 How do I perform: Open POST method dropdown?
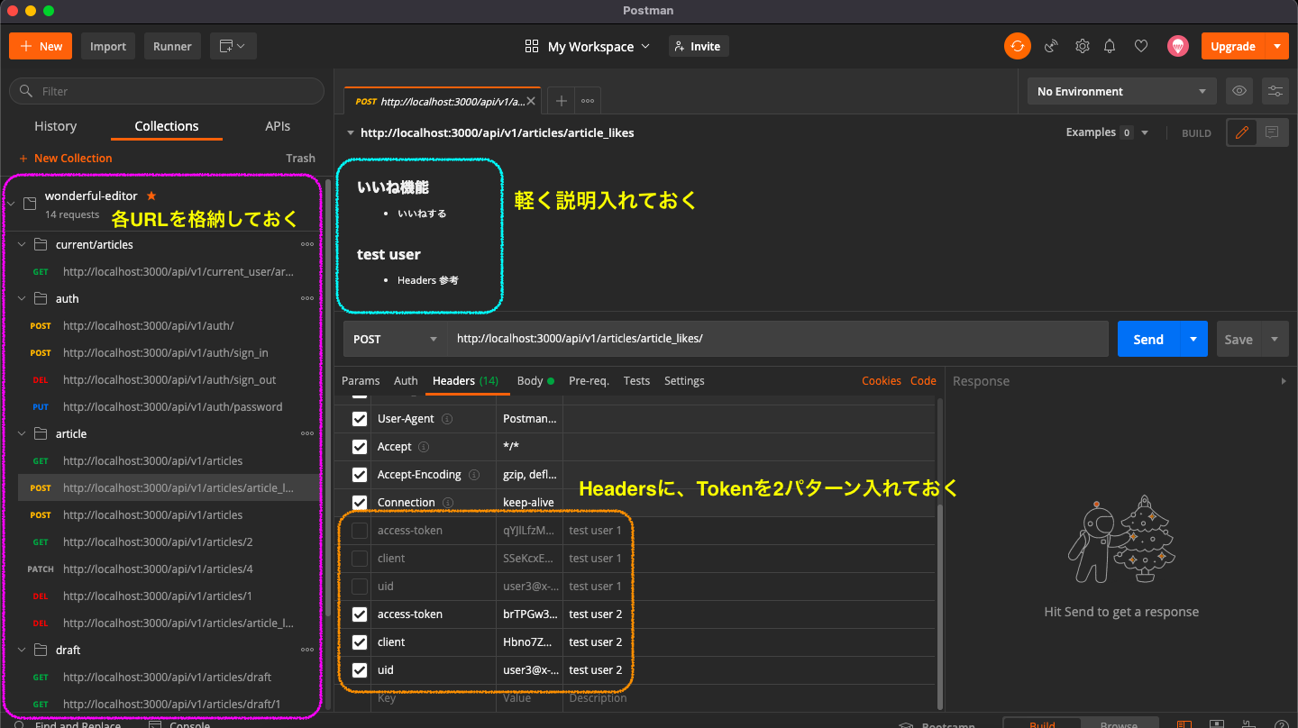pos(395,339)
